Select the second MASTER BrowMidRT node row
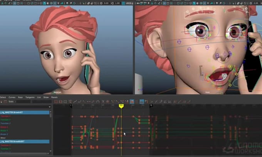262x157 pixels. [25, 142]
